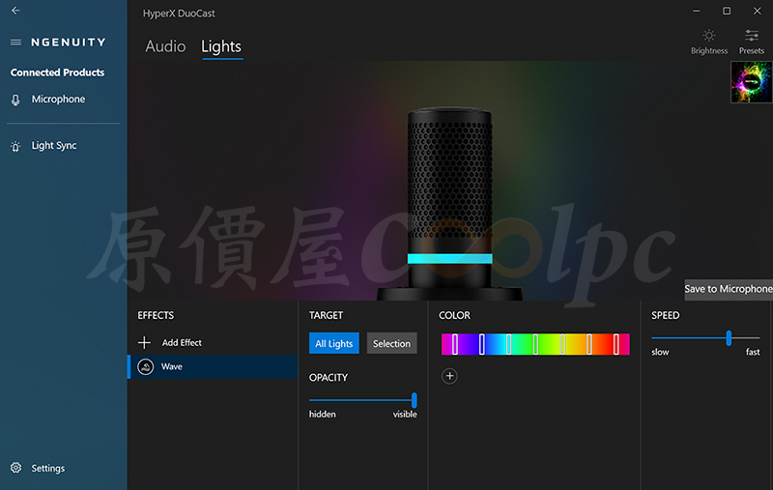The height and width of the screenshot is (490, 773).
Task: Switch to the Lights tab
Action: [221, 46]
